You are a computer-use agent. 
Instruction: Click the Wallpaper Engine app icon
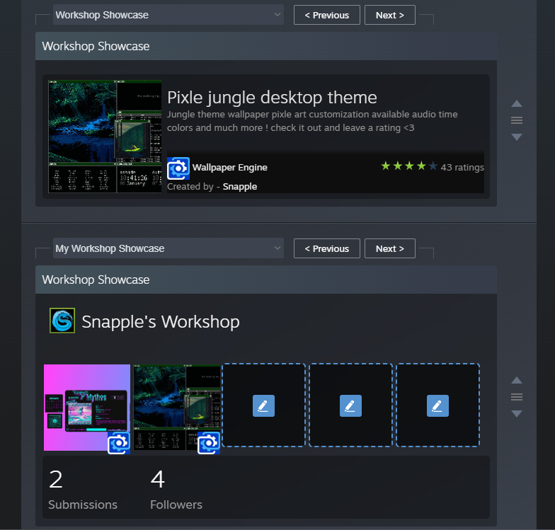(178, 168)
